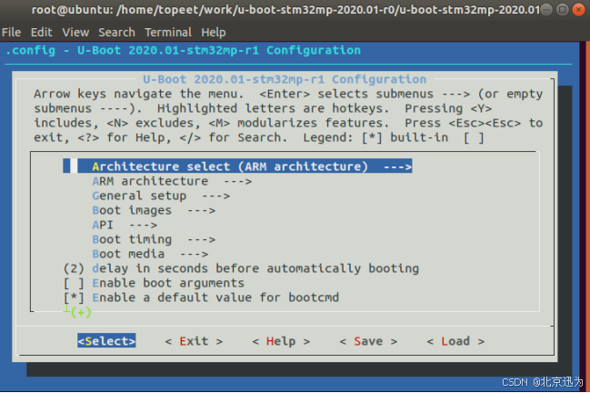
Task: Click the < Exit > button
Action: click(194, 341)
